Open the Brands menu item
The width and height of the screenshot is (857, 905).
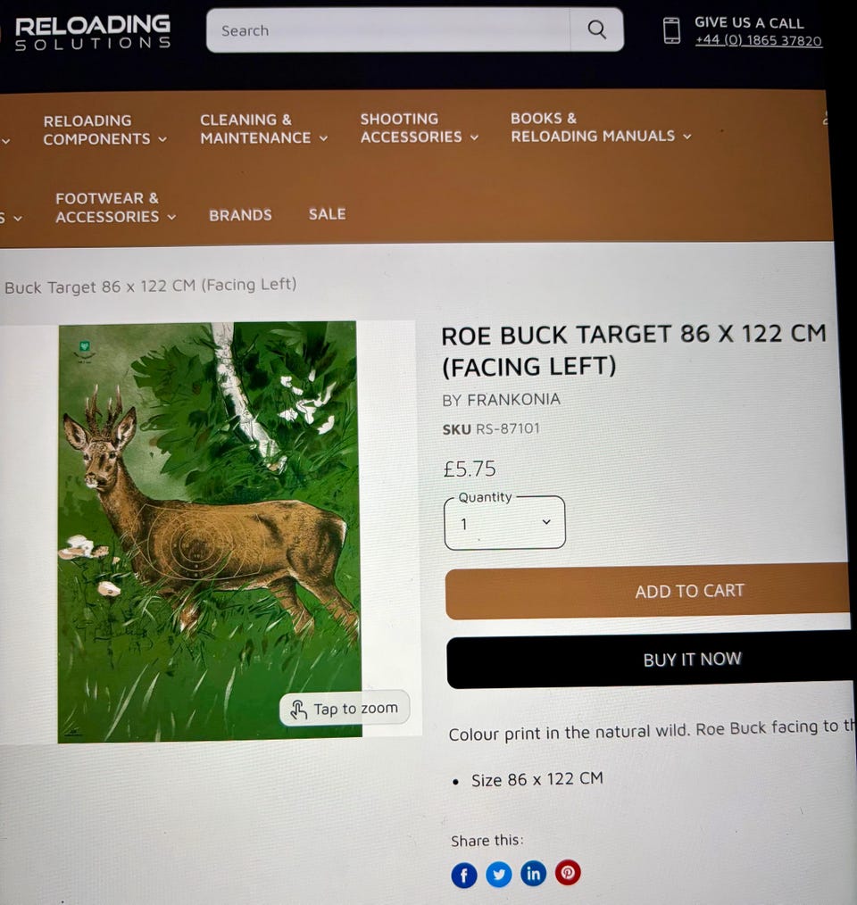pos(240,215)
